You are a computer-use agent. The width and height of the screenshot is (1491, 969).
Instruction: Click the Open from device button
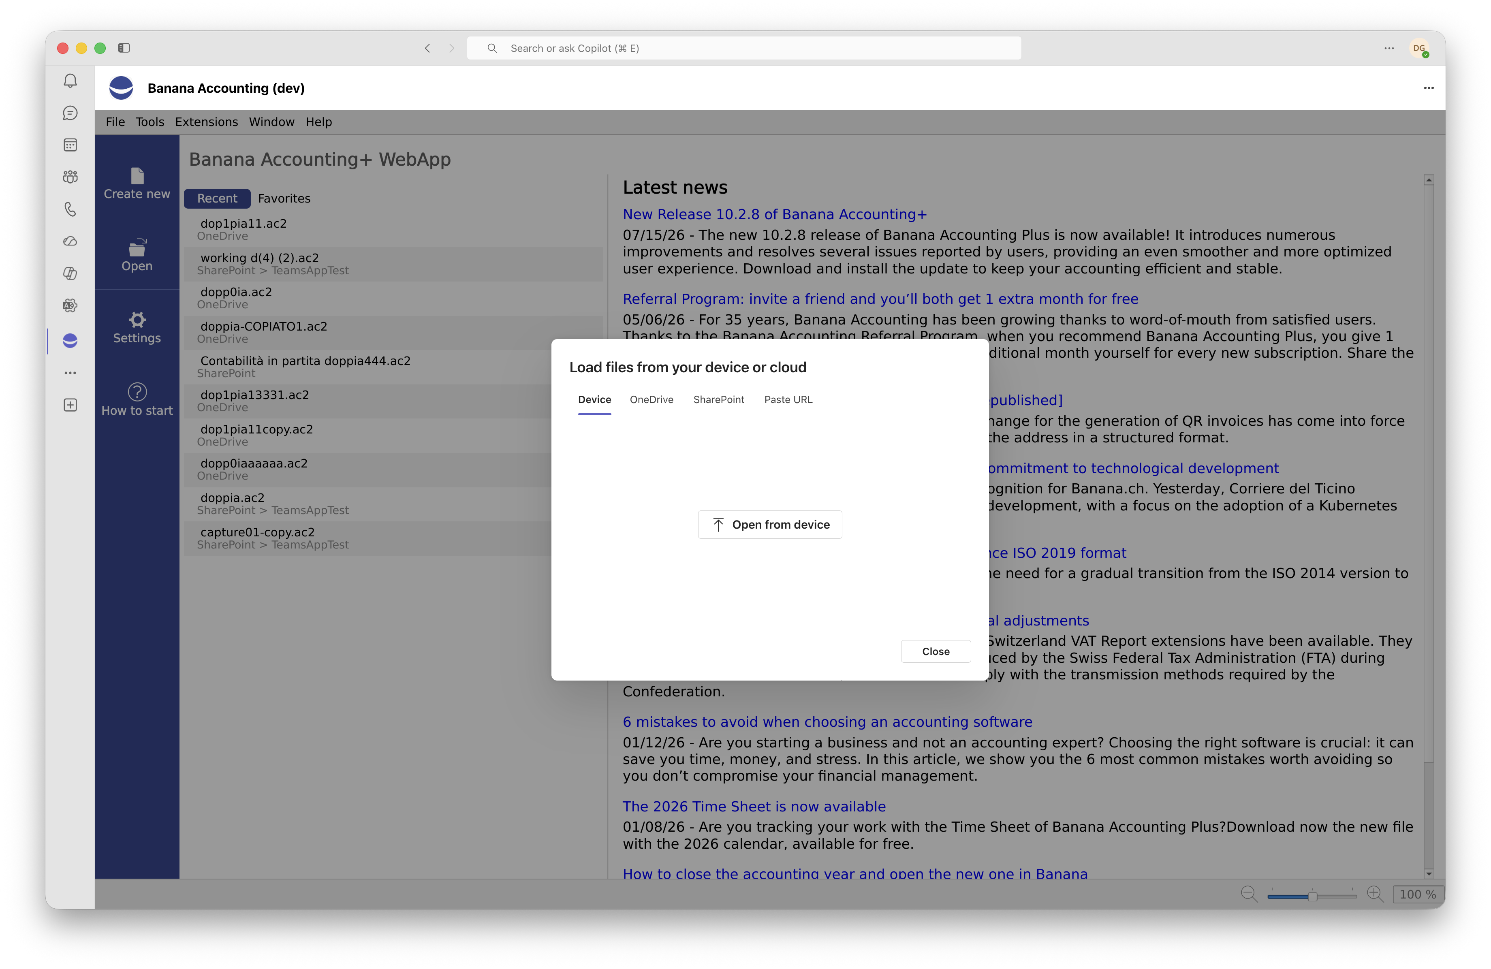[x=769, y=524]
